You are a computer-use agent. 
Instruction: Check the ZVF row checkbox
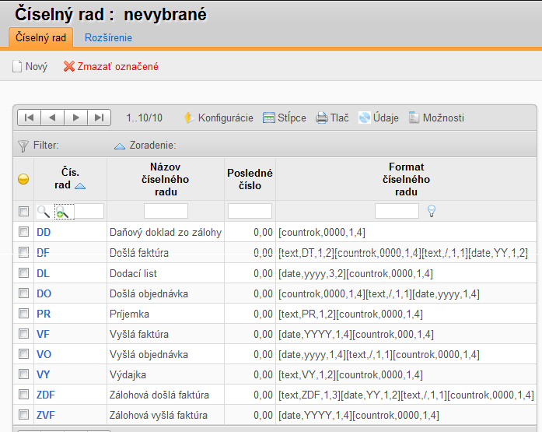point(23,414)
